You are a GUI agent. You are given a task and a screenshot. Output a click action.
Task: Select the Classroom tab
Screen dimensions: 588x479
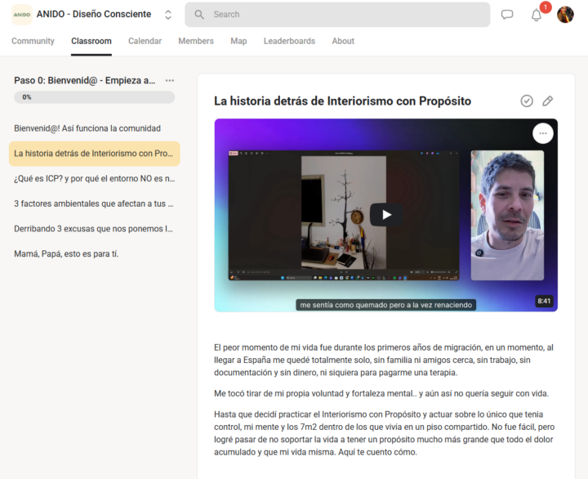pyautogui.click(x=91, y=41)
